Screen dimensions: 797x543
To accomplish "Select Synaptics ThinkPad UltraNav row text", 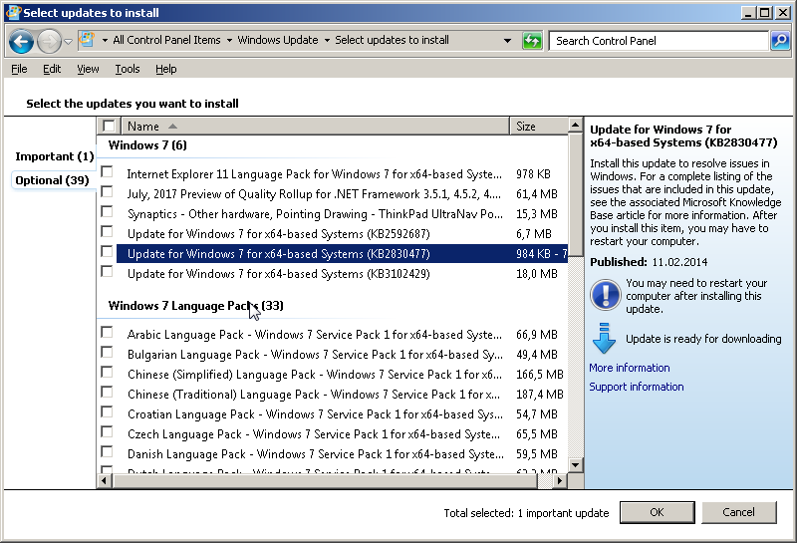I will 315,214.
